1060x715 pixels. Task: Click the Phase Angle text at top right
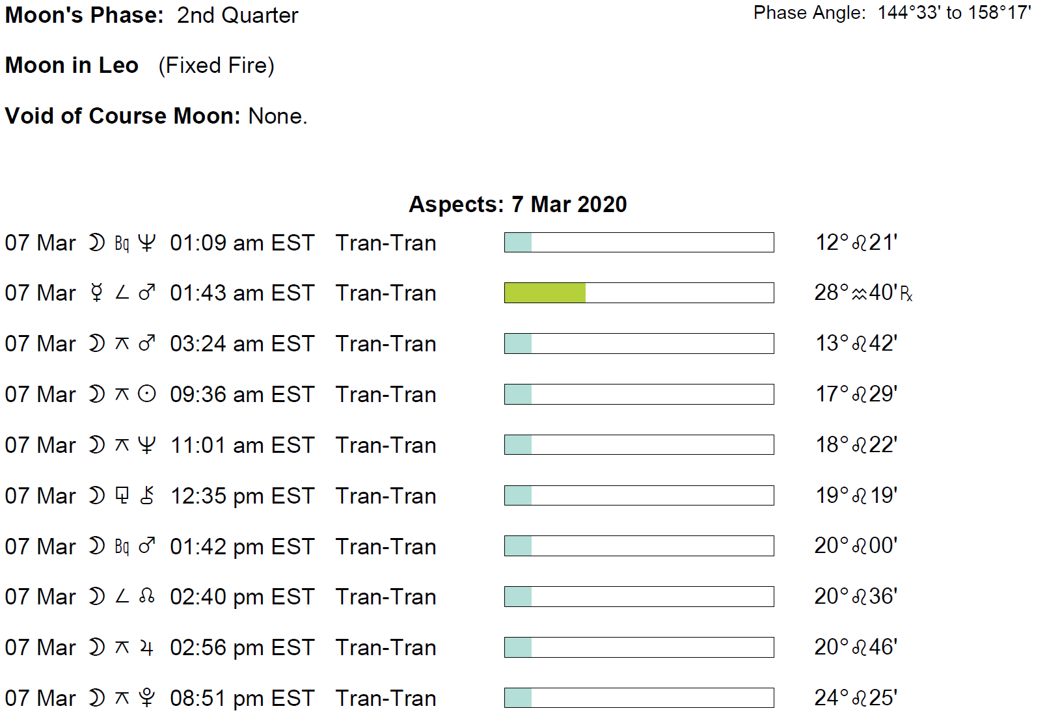pos(891,13)
